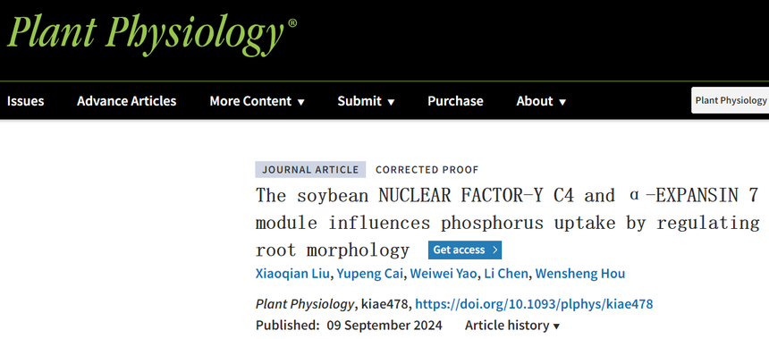The image size is (769, 339).
Task: Open author Wensheng Hou link
Action: [x=580, y=274]
